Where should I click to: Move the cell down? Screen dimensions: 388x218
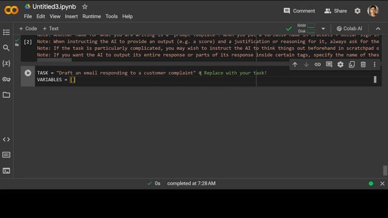306,65
